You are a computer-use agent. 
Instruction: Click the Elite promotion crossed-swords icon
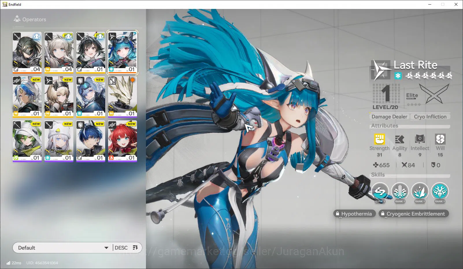click(x=434, y=94)
